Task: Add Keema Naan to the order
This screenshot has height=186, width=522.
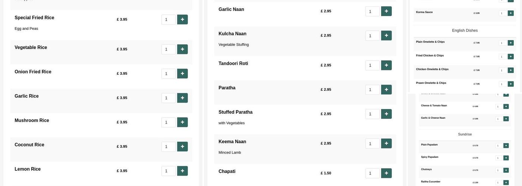Action: point(386,144)
